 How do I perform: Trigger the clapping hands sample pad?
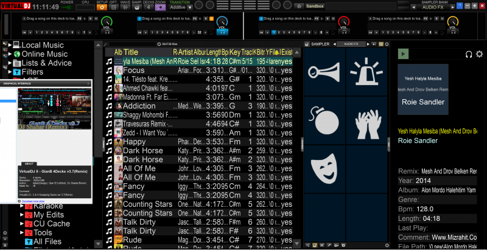366,120
